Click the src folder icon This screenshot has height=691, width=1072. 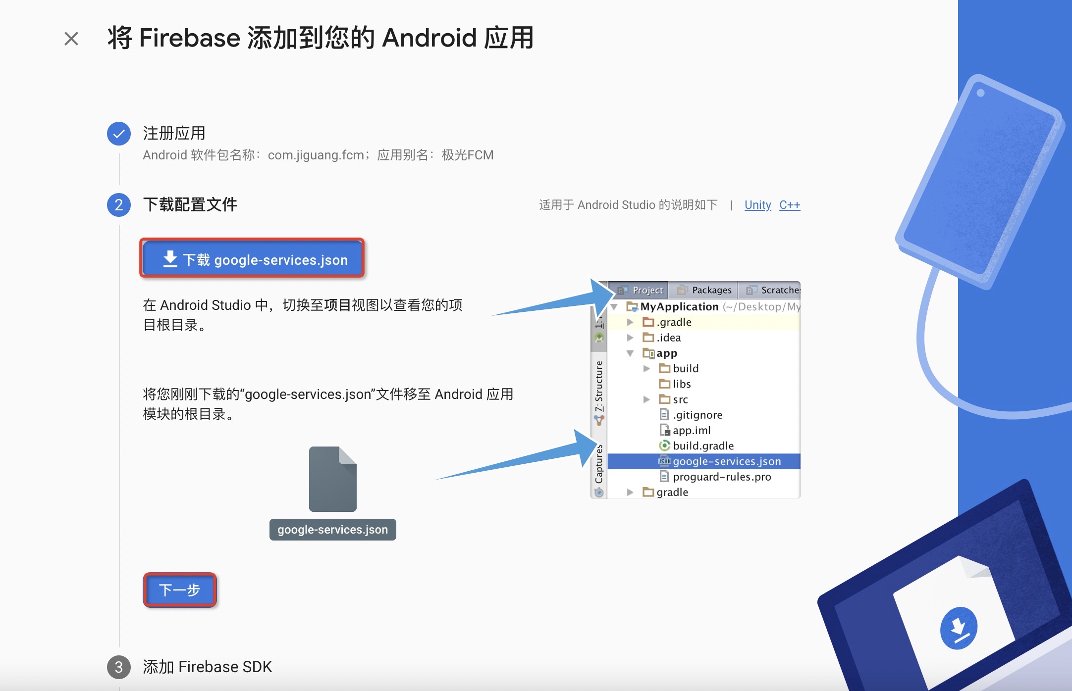click(664, 399)
